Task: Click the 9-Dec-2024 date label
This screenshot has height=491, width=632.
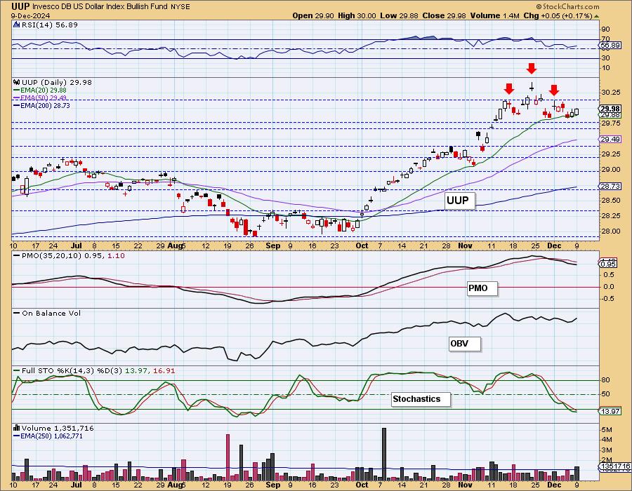Action: click(31, 16)
